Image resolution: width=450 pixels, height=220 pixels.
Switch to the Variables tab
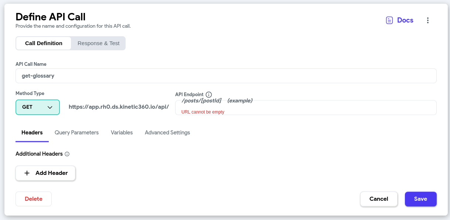[x=122, y=132]
